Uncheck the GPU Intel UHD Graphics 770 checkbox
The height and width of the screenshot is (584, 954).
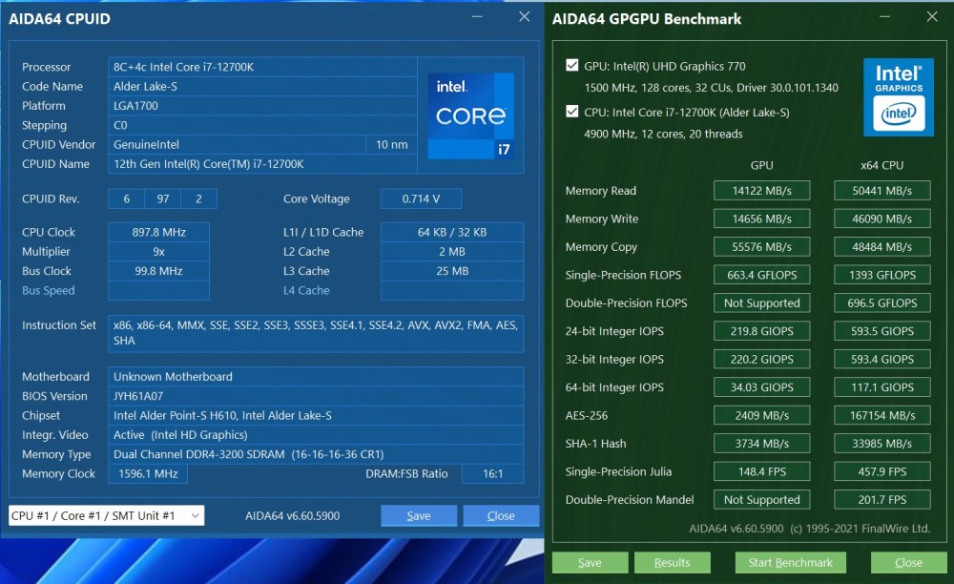[571, 65]
